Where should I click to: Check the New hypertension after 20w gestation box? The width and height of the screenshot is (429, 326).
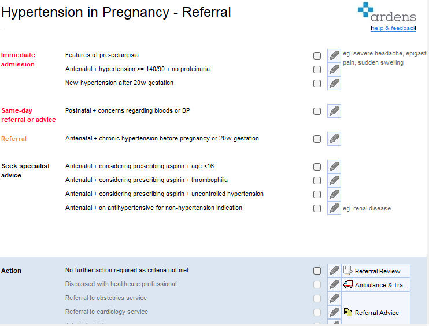click(x=317, y=84)
